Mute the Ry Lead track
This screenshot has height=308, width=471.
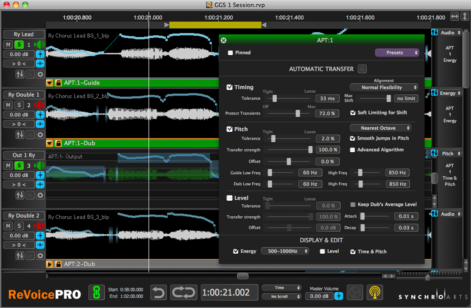(8, 45)
